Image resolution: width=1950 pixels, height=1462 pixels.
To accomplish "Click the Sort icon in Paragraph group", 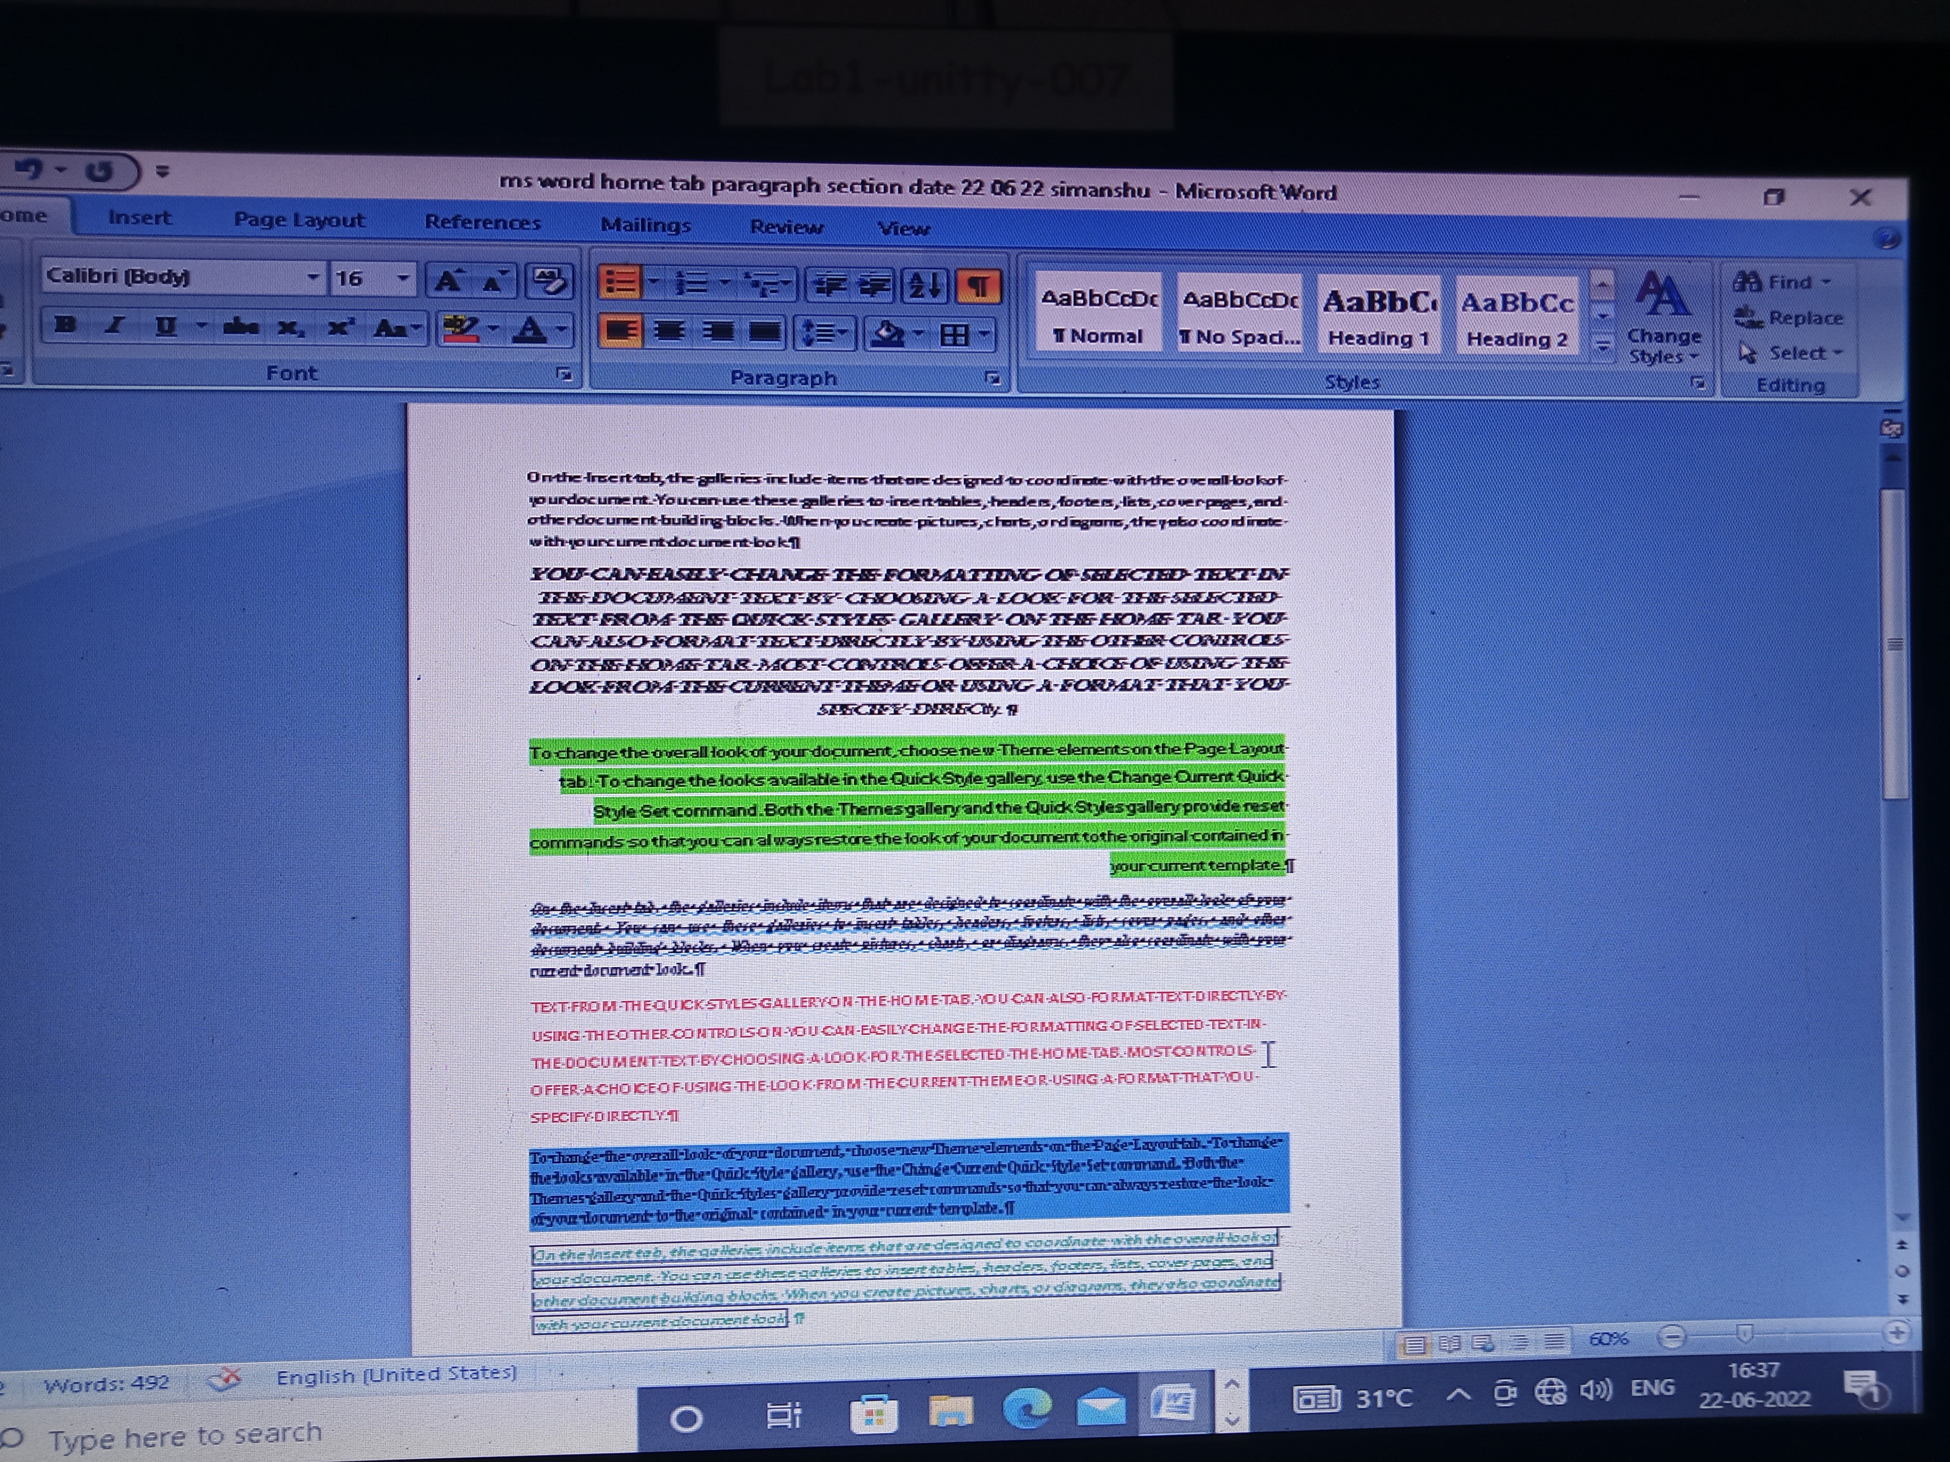I will (924, 284).
